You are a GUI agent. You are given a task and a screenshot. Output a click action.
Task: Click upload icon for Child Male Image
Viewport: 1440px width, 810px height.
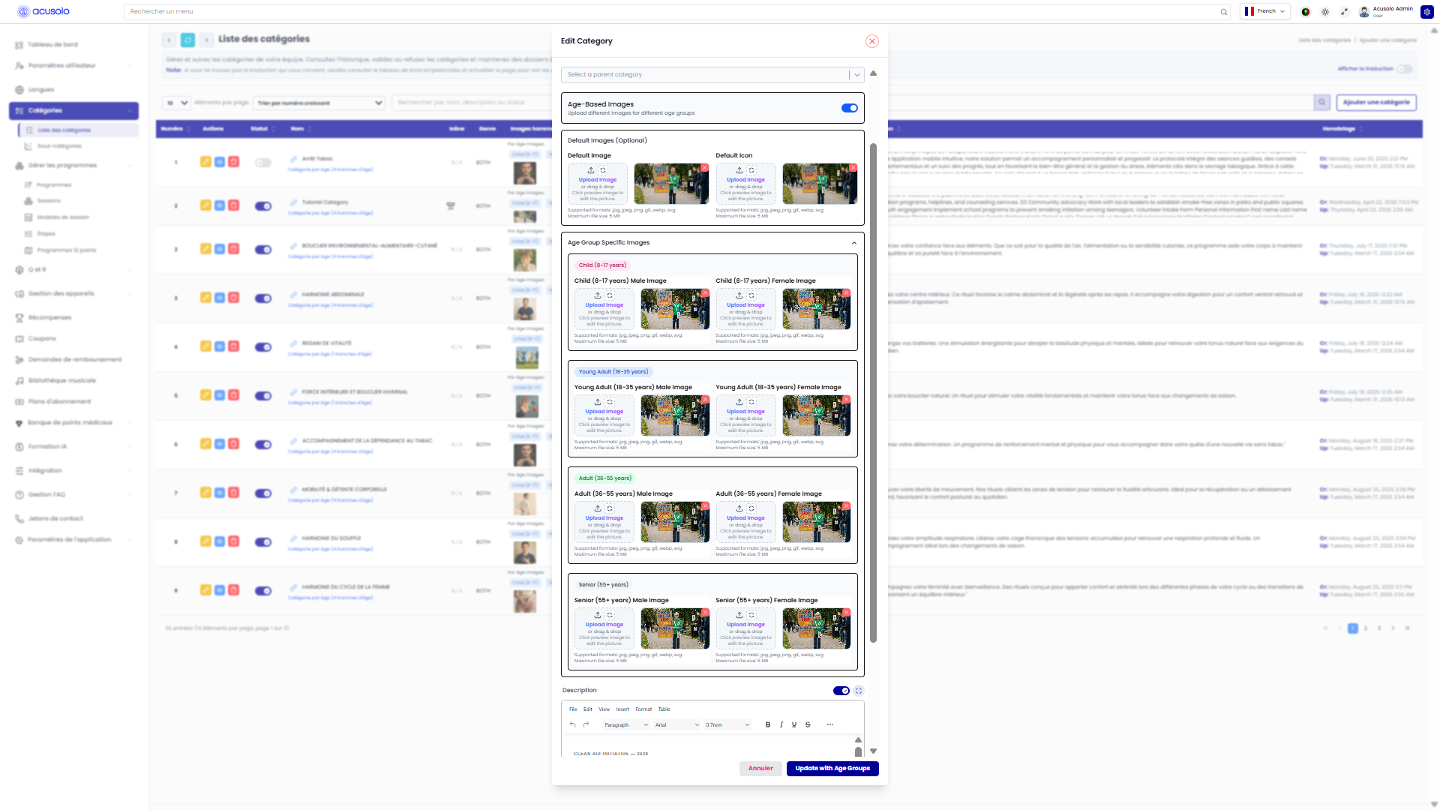point(598,295)
